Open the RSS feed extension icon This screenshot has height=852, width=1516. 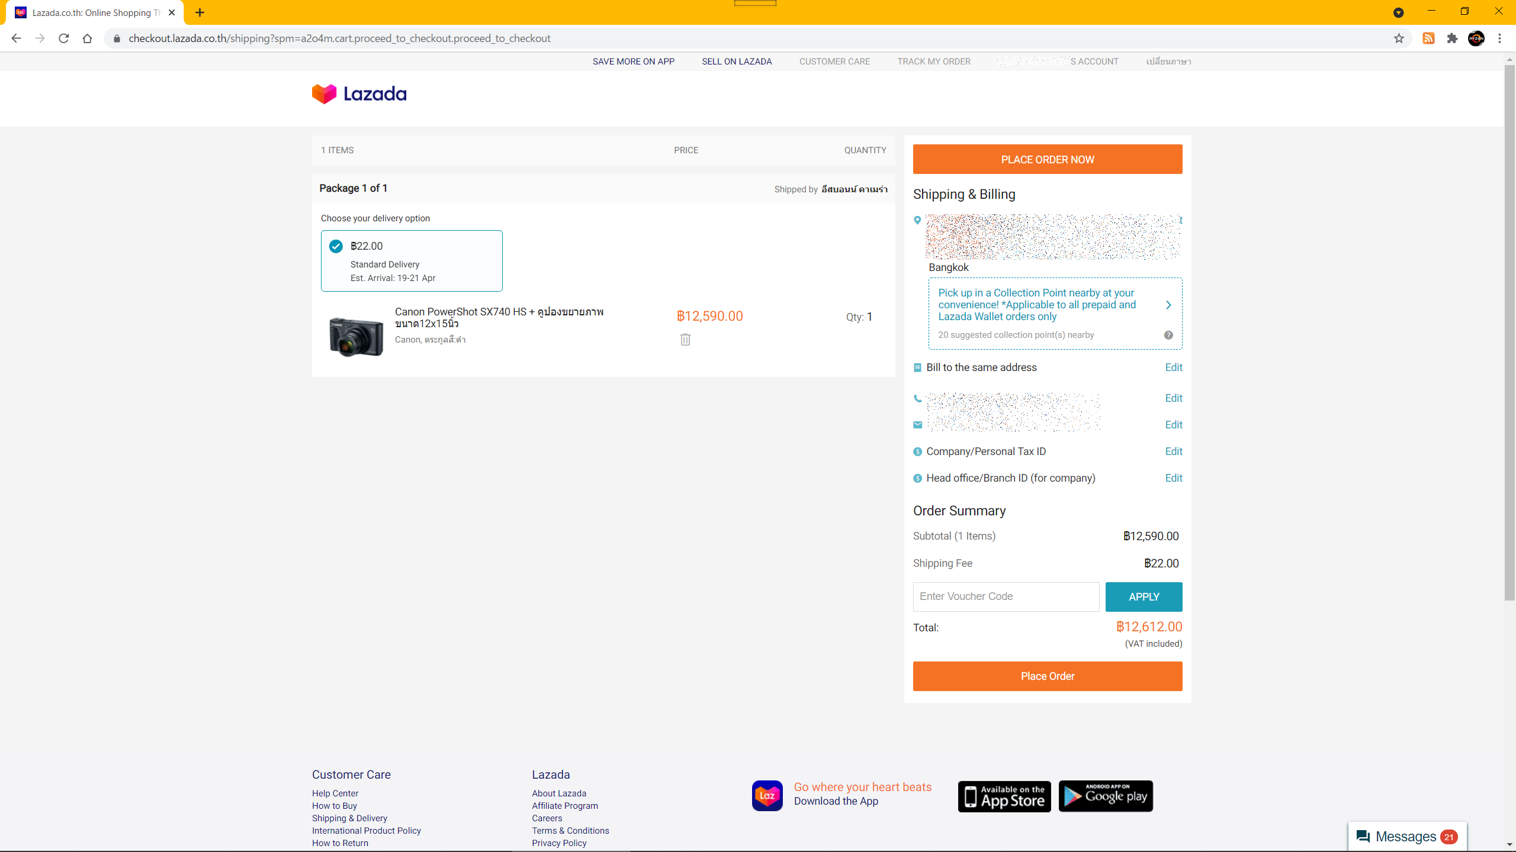click(1428, 38)
